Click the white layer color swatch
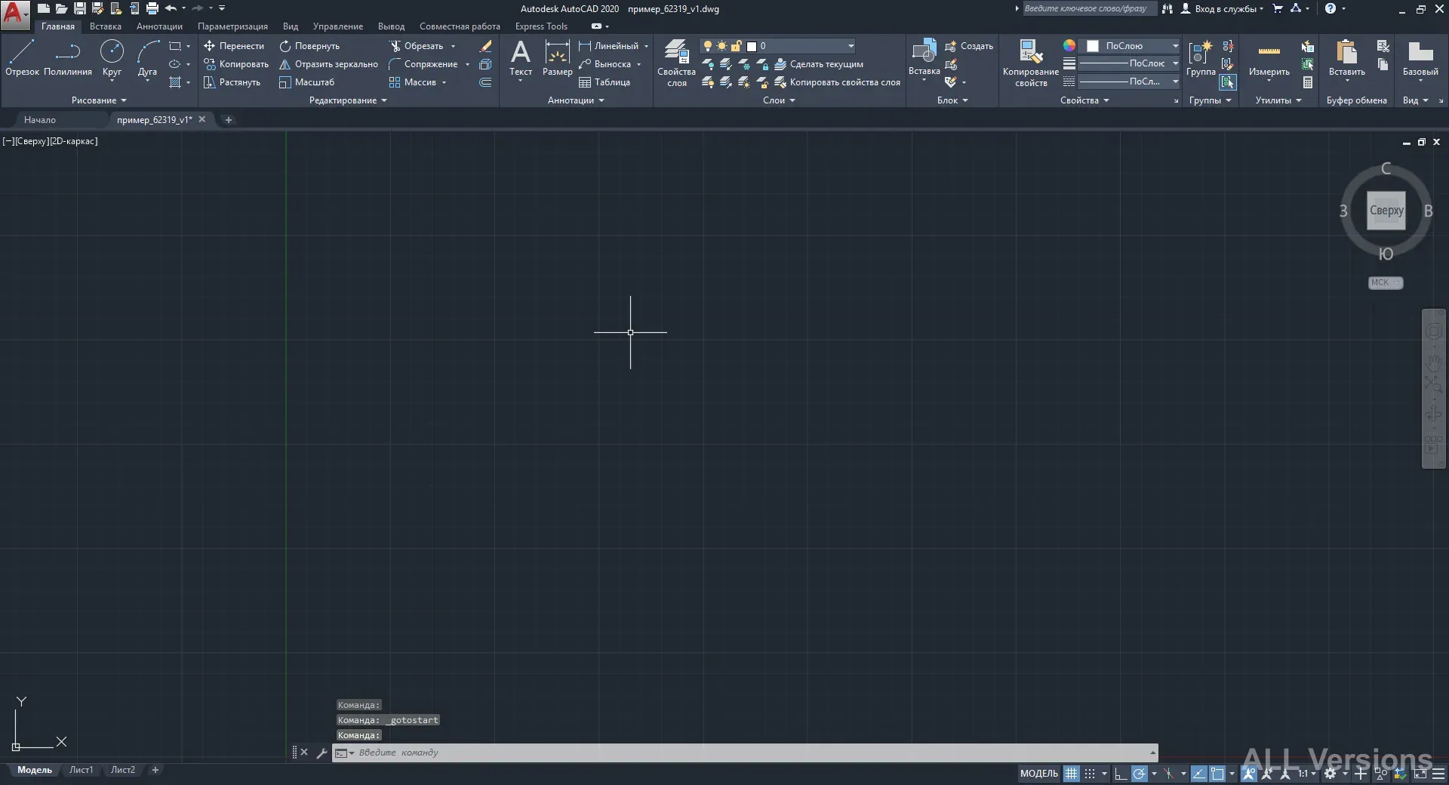 [x=752, y=46]
